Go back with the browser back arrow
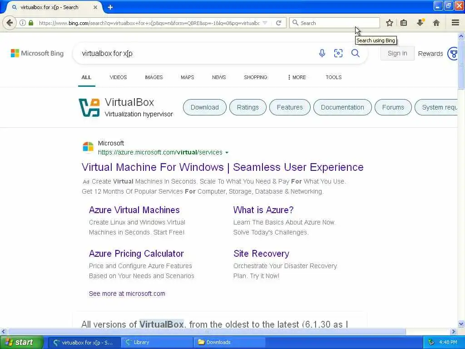The height and width of the screenshot is (349, 465). click(10, 23)
